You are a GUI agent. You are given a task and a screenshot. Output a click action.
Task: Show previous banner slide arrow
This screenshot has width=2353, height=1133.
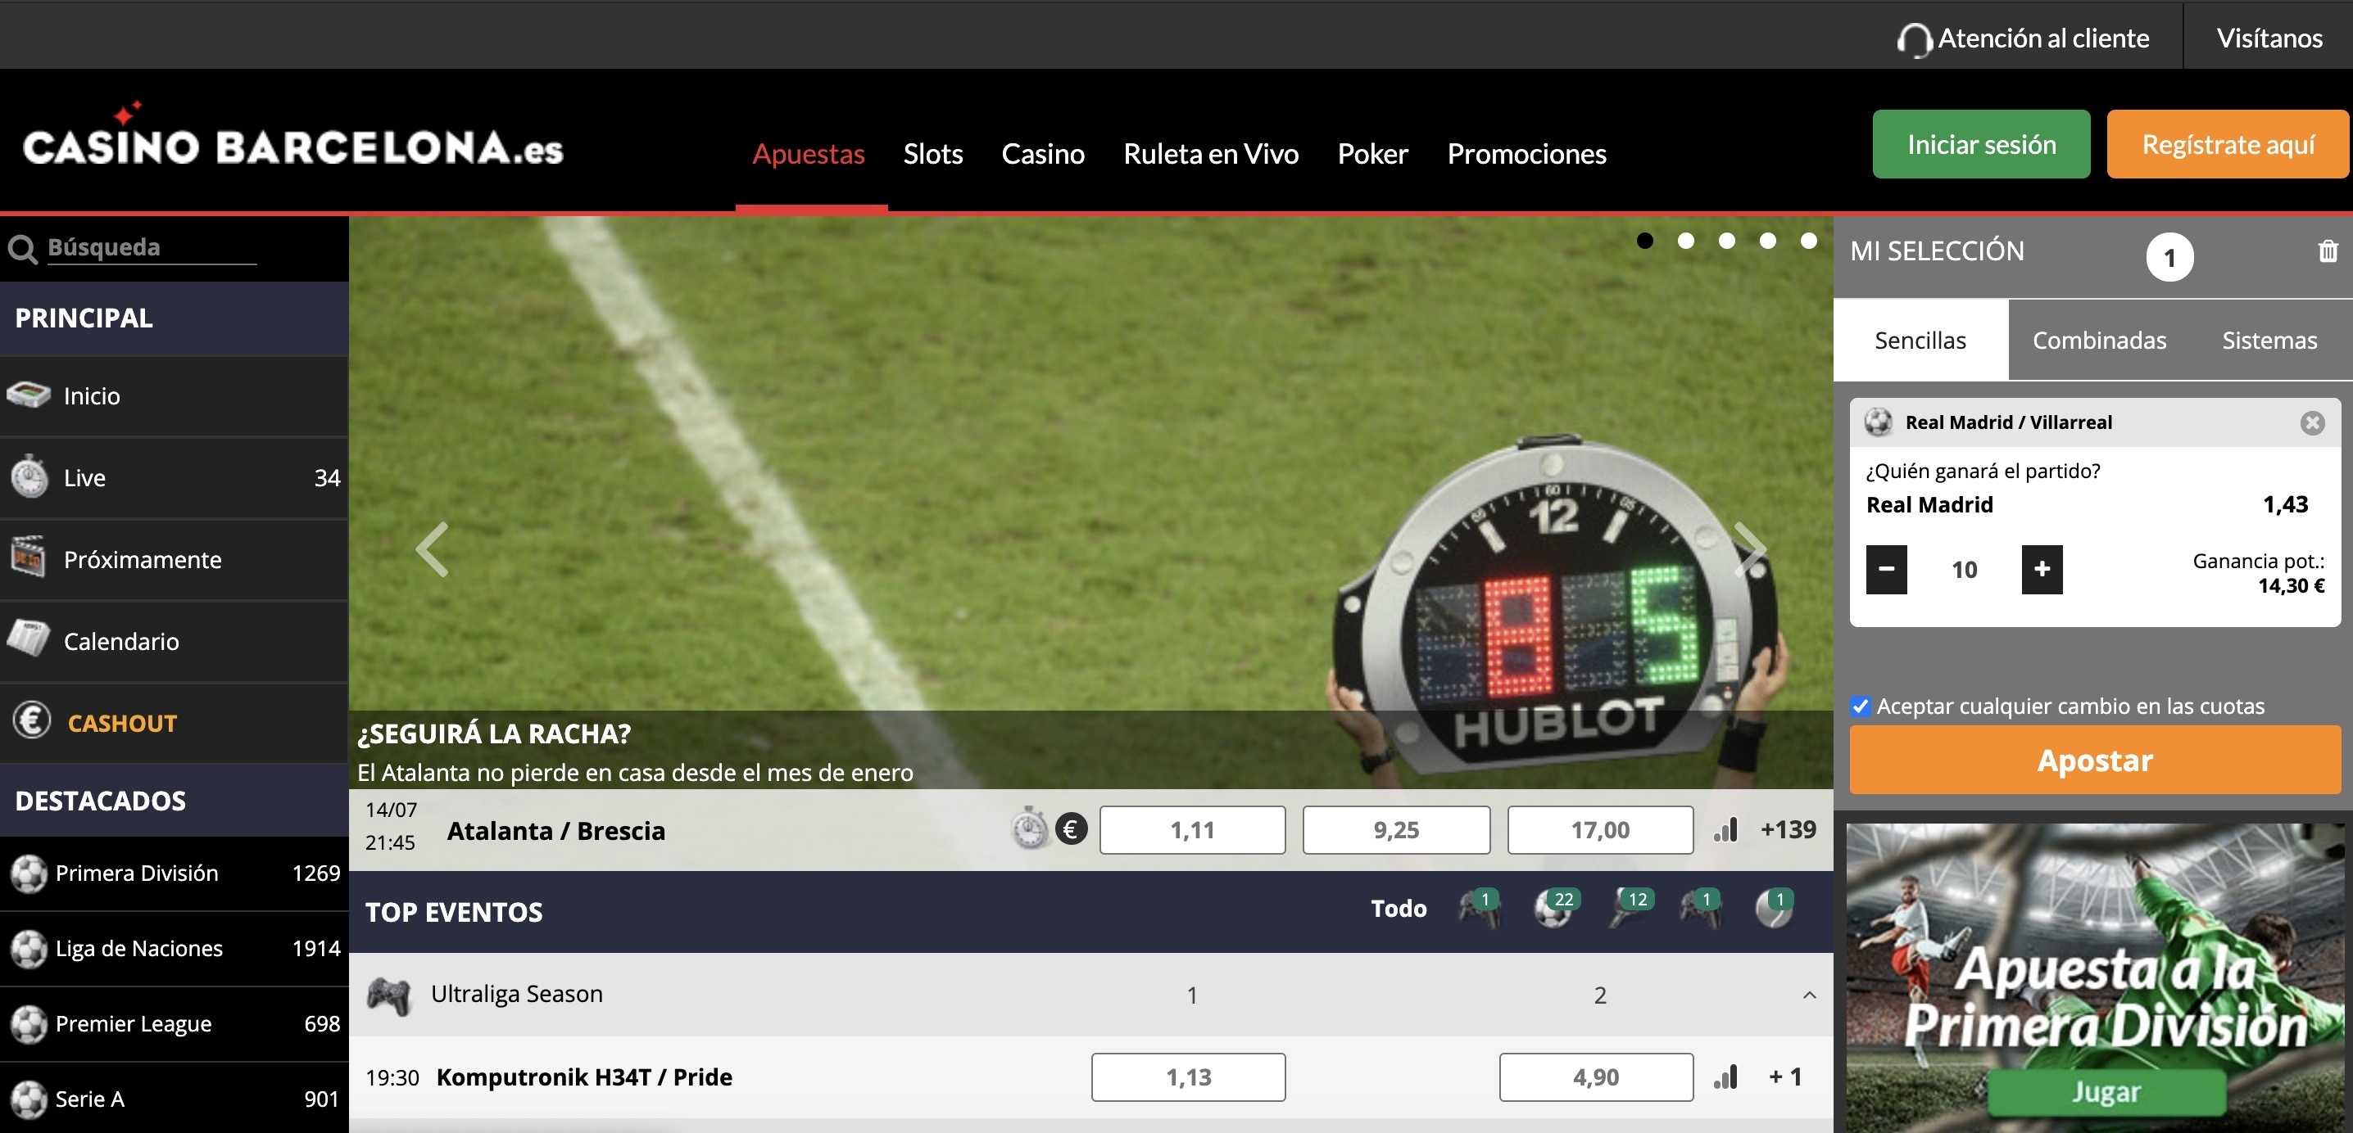click(x=432, y=548)
